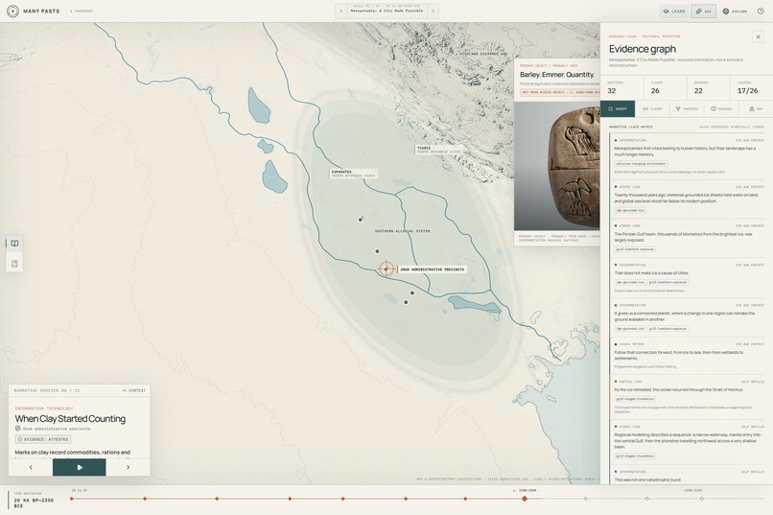Click the Tigris river label
773x515 pixels.
[x=439, y=150]
